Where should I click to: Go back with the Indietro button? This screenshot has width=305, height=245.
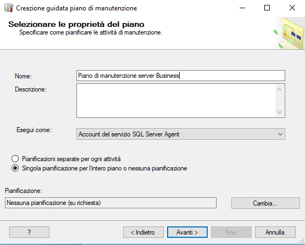click(x=143, y=232)
